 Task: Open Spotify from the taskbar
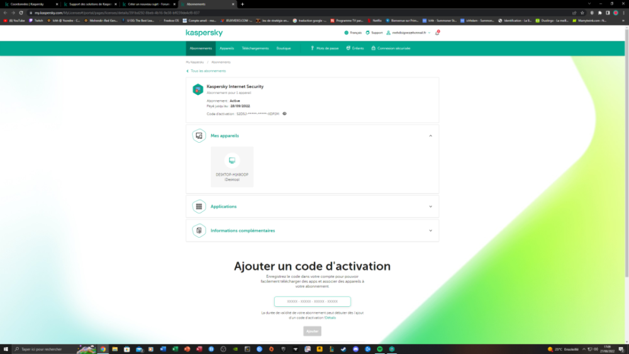(379, 349)
